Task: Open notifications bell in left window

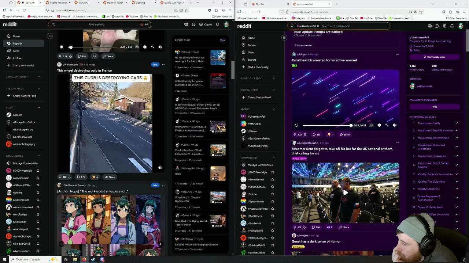Action: coord(218,24)
